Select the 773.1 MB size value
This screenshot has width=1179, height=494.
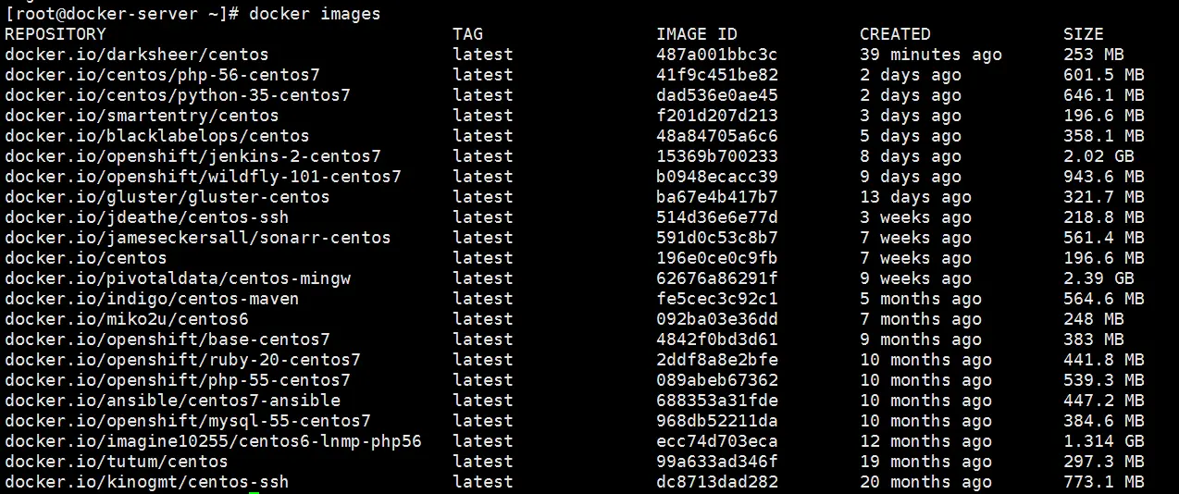tap(1104, 482)
